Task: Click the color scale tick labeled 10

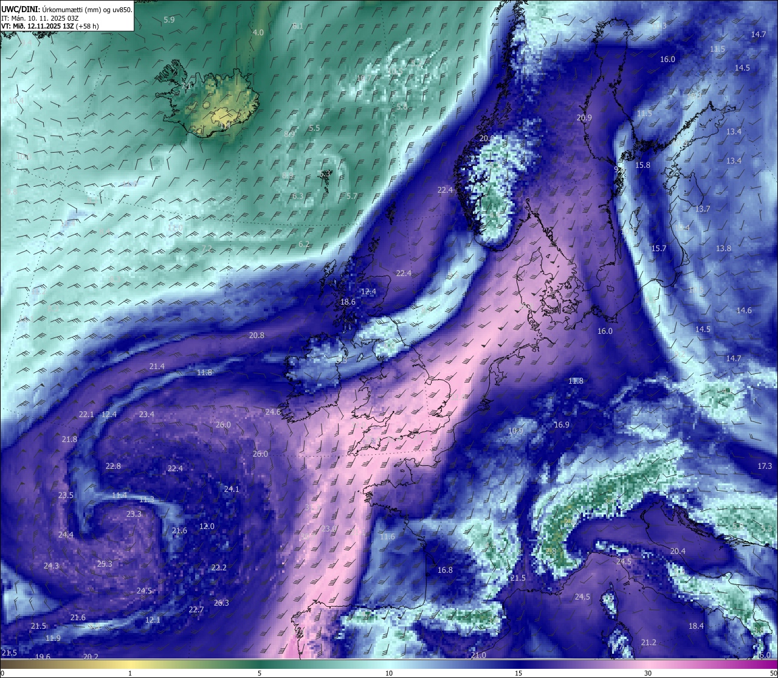Action: (x=389, y=673)
